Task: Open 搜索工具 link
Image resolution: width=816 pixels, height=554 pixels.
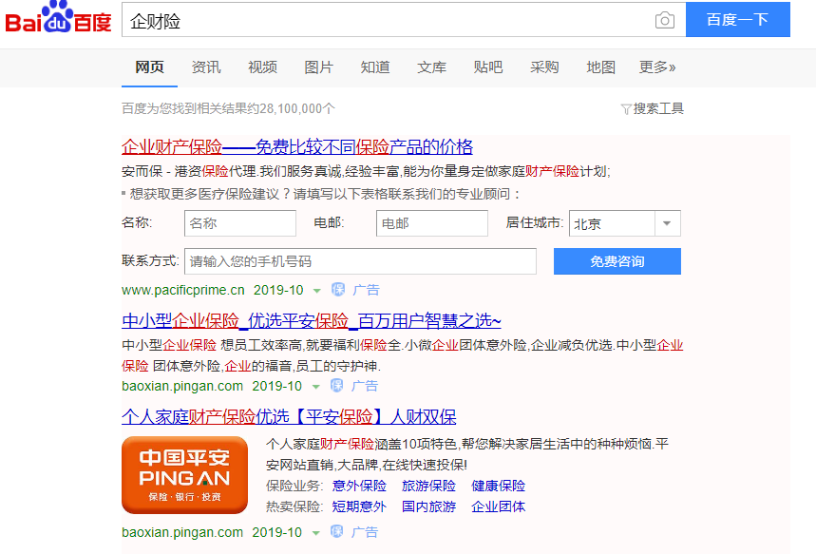Action: tap(658, 109)
